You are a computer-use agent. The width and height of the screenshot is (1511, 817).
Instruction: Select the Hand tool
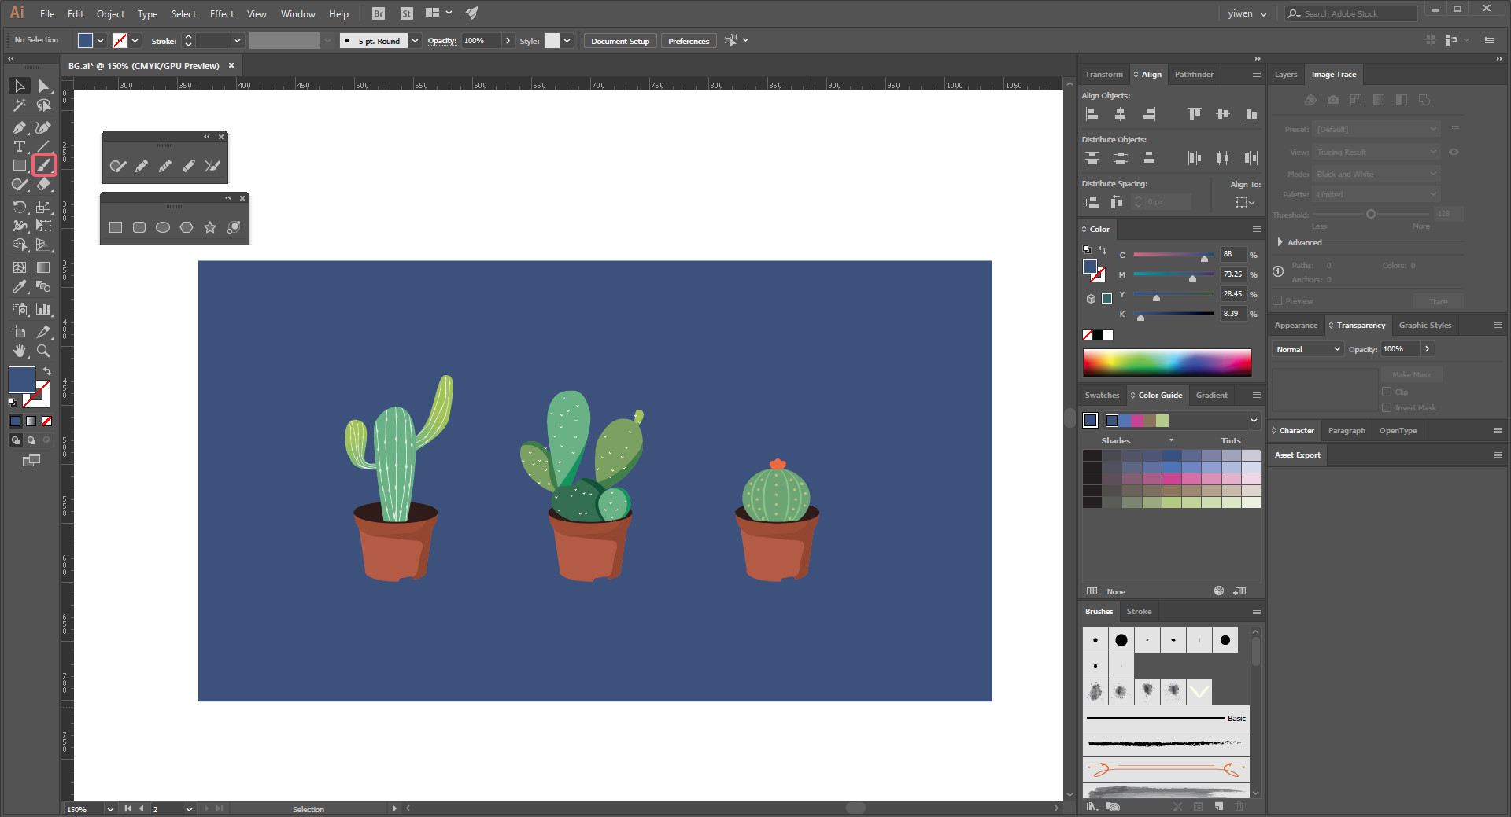[20, 351]
